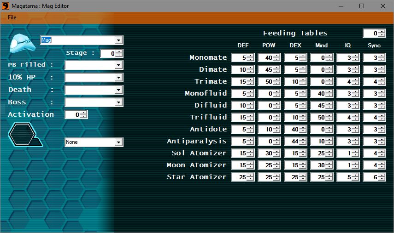
Task: Click the DEX column header
Action: point(295,45)
